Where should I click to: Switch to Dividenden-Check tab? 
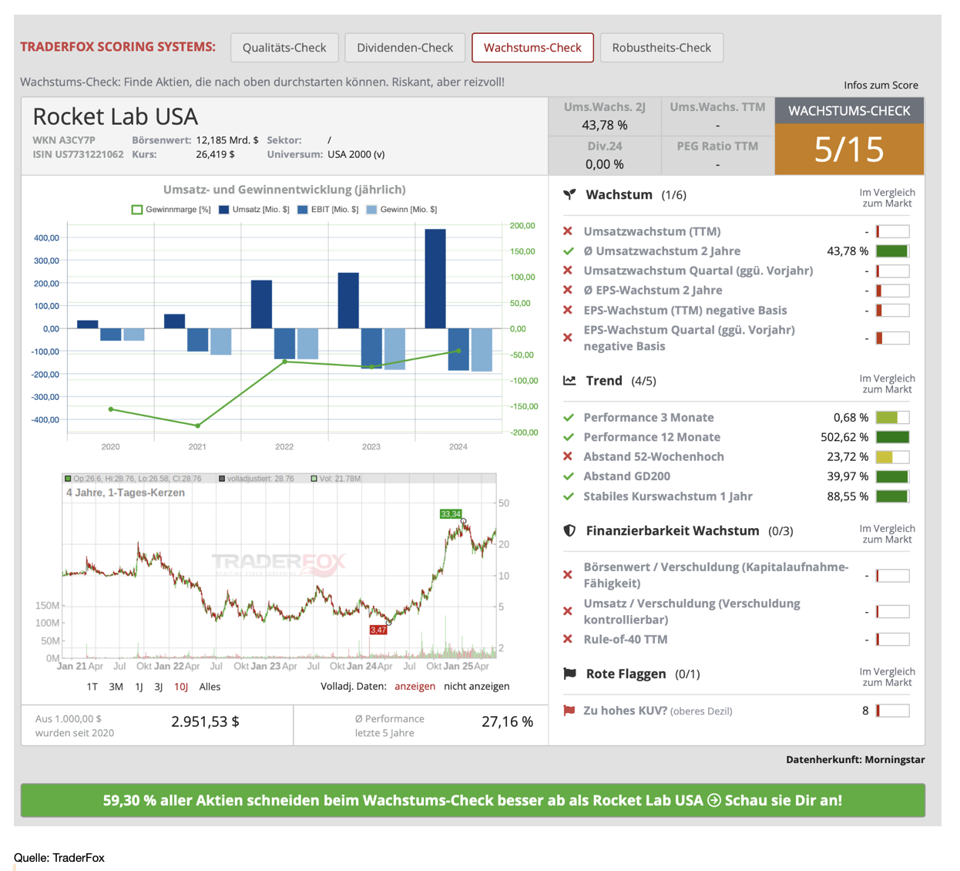tap(405, 48)
